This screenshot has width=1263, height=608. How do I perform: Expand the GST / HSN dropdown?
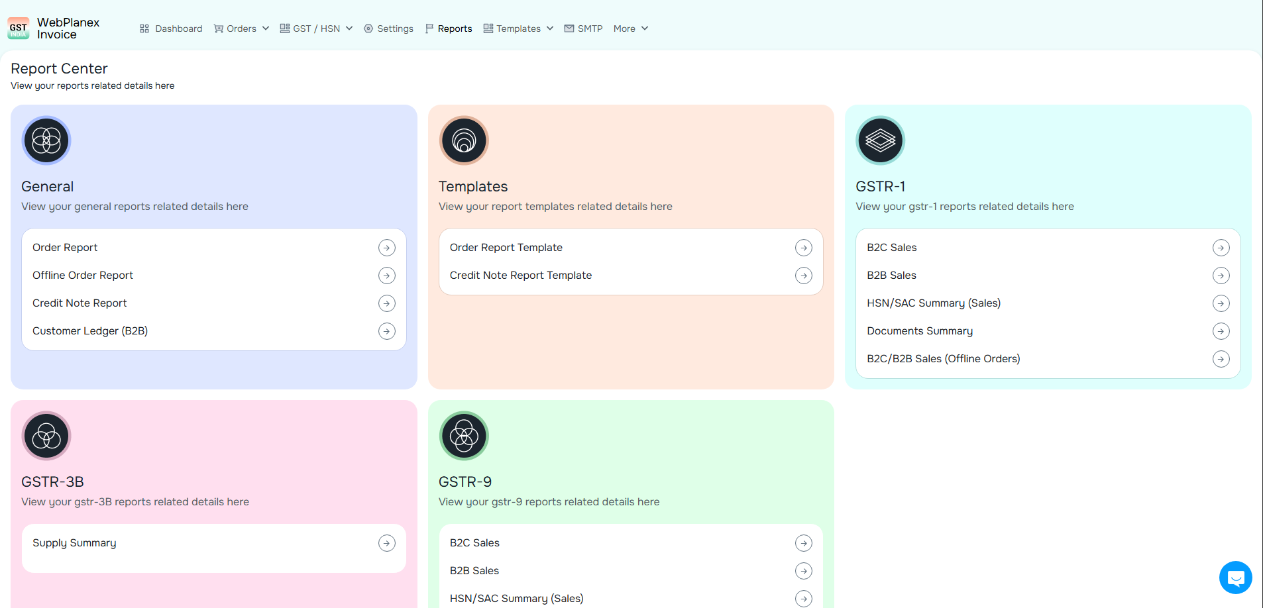(x=316, y=28)
